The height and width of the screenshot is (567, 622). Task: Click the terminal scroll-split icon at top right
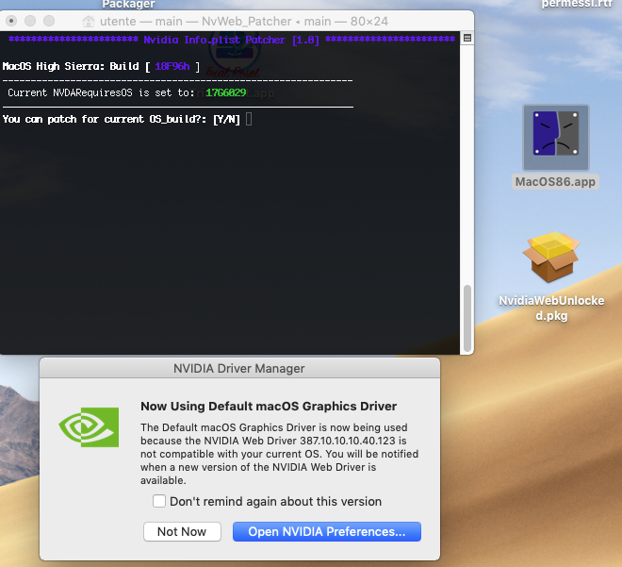467,38
